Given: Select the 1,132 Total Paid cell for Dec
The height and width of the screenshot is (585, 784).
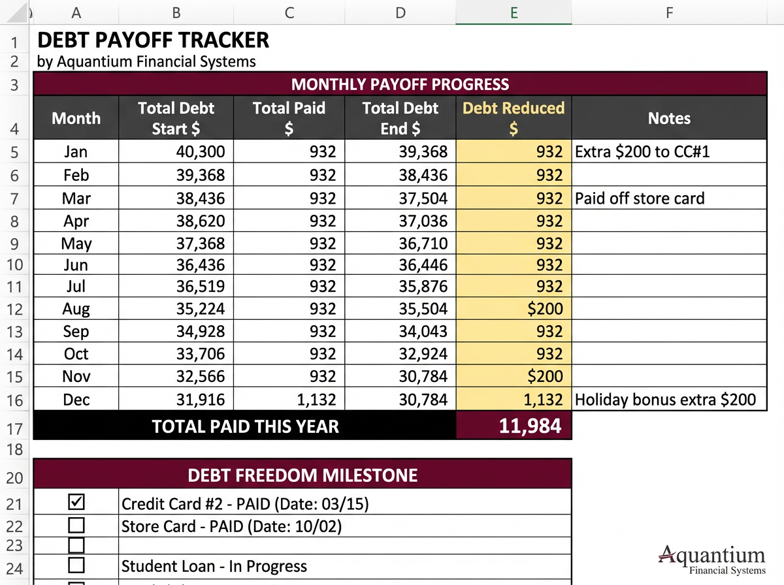Looking at the screenshot, I should point(289,399).
